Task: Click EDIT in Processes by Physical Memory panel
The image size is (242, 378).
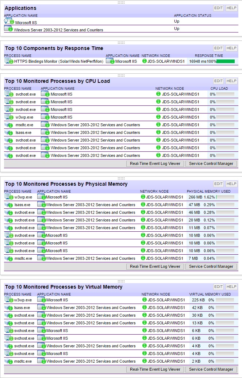Action: coord(218,184)
